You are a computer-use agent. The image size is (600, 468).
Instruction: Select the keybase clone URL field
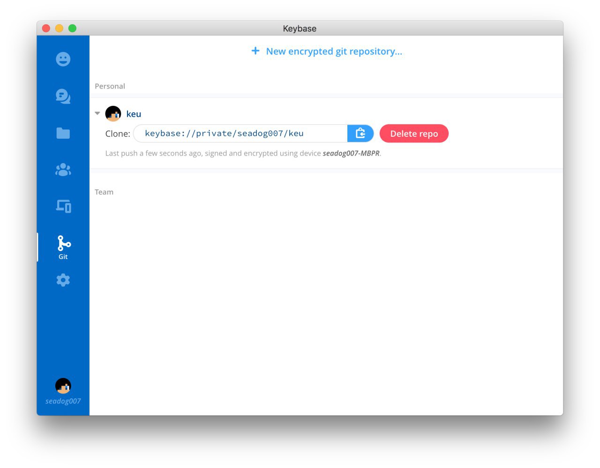[x=240, y=134]
